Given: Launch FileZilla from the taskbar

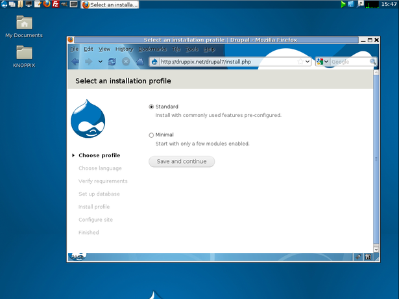Looking at the screenshot, I should click(56, 4).
